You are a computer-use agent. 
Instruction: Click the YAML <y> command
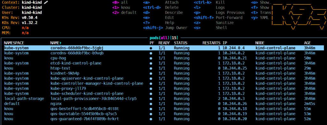[260, 18]
